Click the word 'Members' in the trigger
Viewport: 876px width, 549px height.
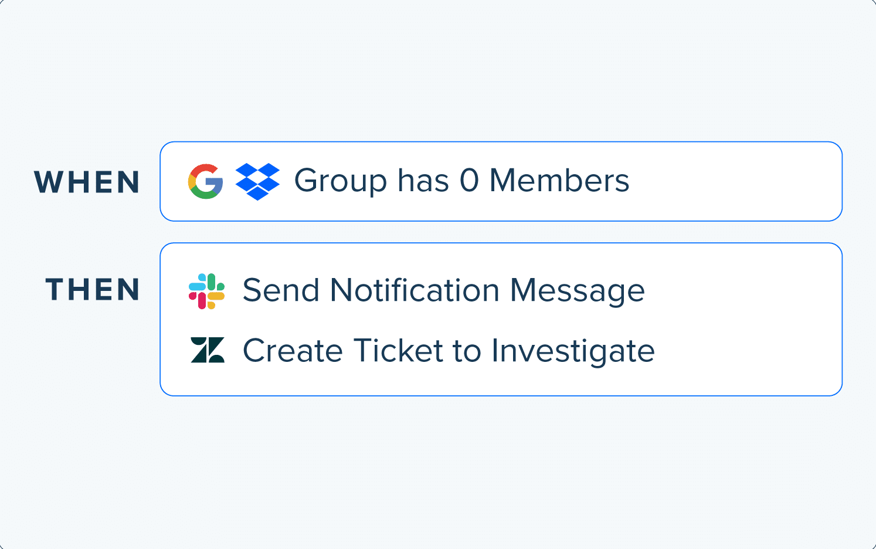coord(559,181)
